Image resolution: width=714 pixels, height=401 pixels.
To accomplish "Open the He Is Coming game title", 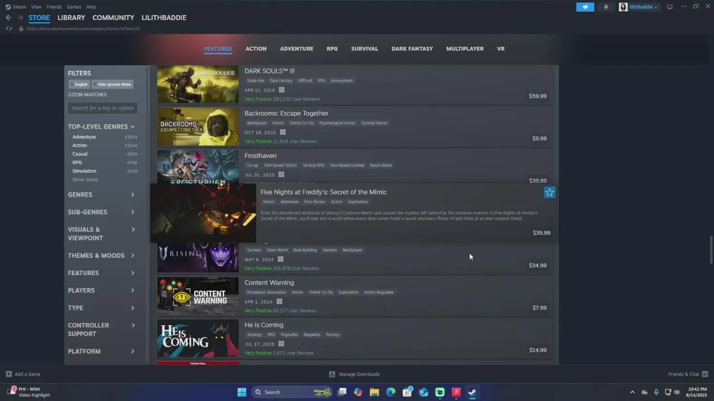I will 264,325.
